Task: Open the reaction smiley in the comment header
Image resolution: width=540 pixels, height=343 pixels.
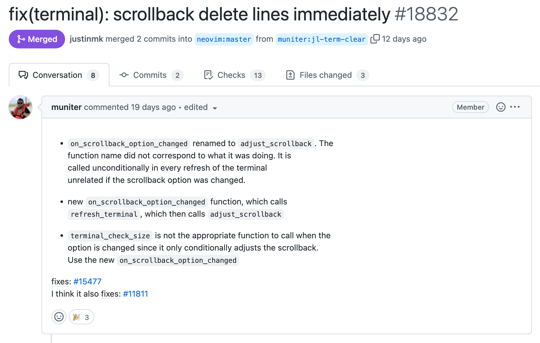Action: [501, 107]
